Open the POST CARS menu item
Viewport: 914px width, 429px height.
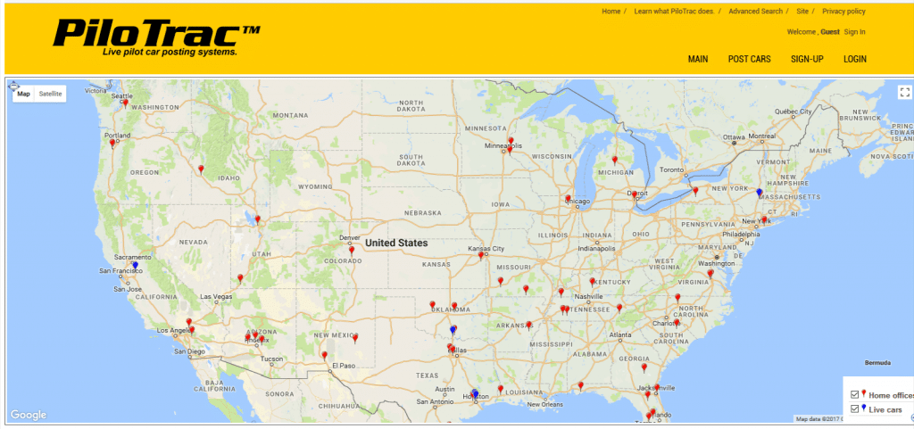click(749, 59)
